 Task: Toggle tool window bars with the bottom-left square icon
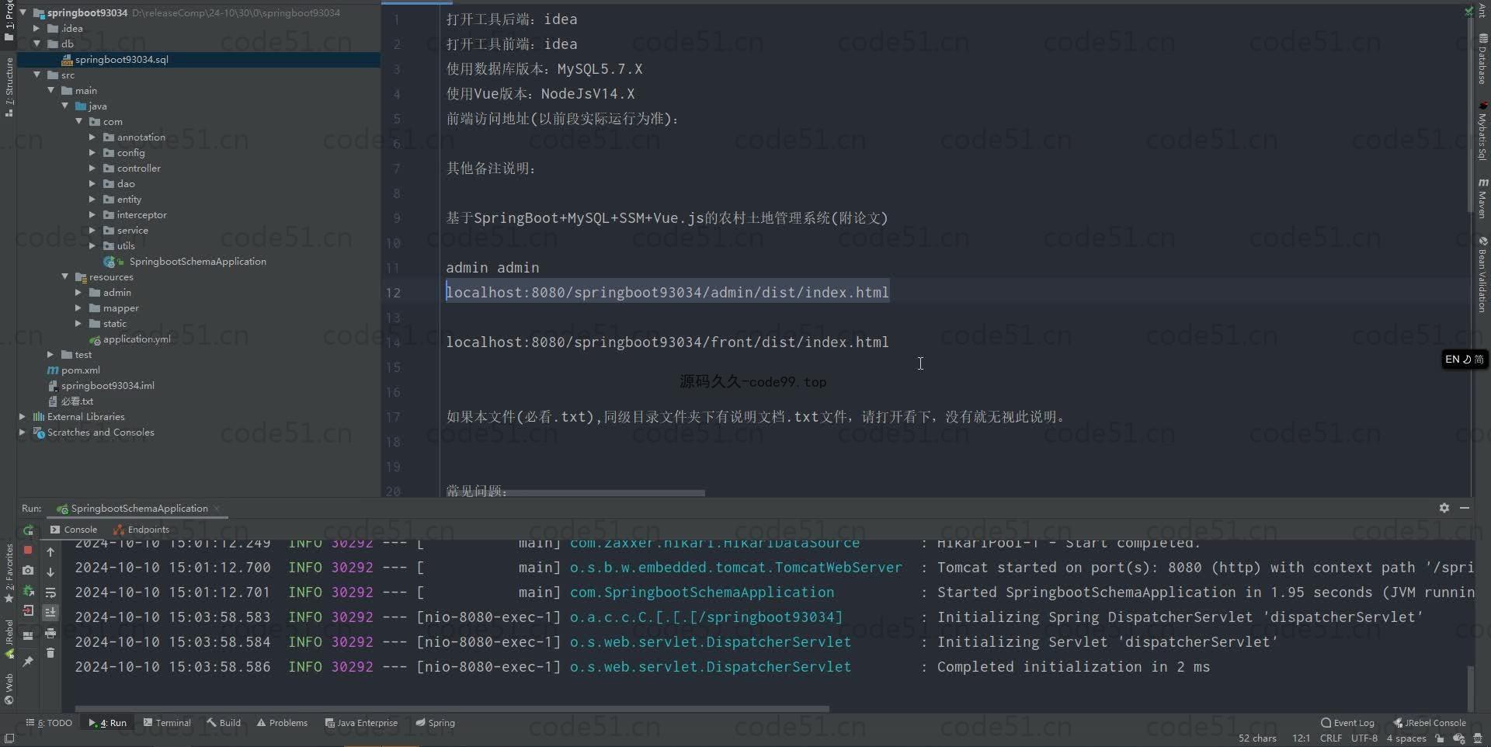pos(9,738)
